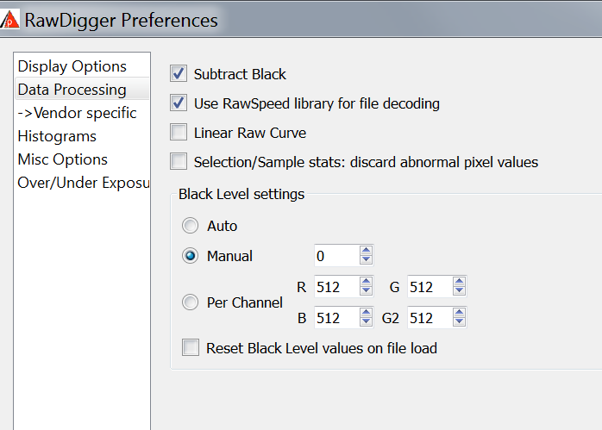Click the Black Level settings group label
This screenshot has width=602, height=430.
click(x=241, y=194)
